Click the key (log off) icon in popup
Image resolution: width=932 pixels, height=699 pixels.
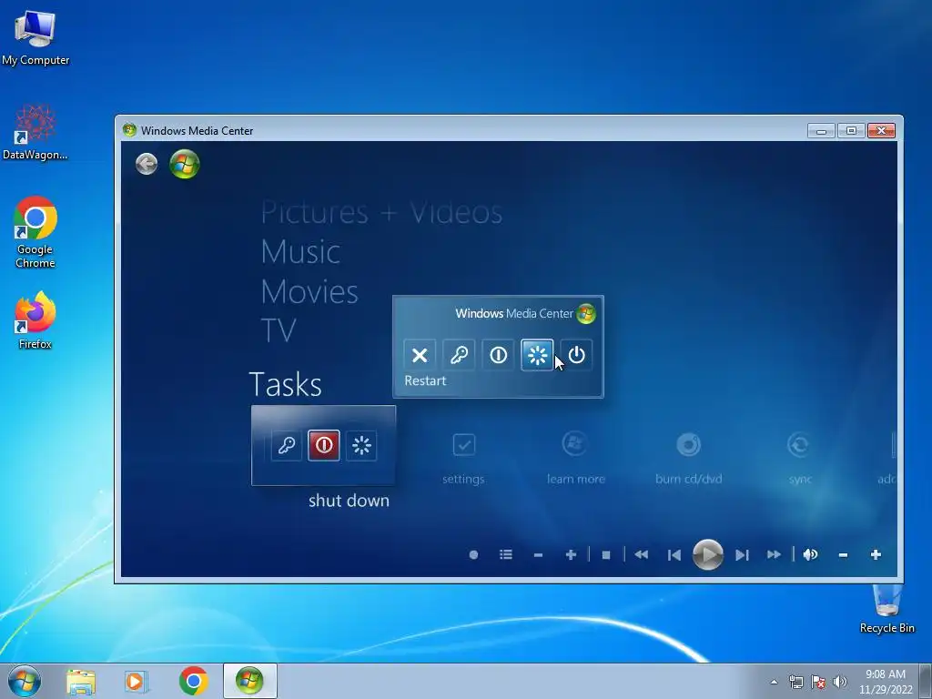(459, 355)
